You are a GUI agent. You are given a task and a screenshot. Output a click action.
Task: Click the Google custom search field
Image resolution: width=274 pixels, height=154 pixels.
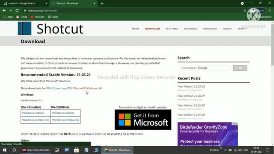pyautogui.click(x=205, y=68)
